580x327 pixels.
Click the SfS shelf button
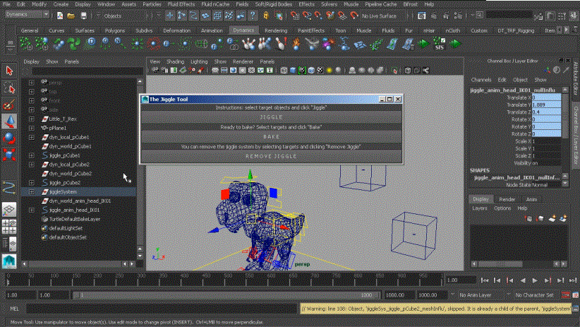(x=440, y=44)
